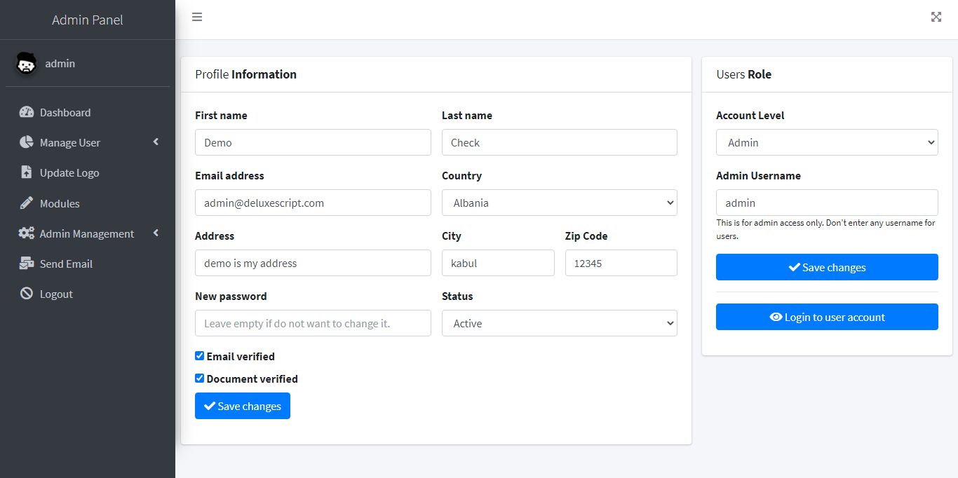Open the Country dropdown
The width and height of the screenshot is (958, 478).
(x=559, y=203)
